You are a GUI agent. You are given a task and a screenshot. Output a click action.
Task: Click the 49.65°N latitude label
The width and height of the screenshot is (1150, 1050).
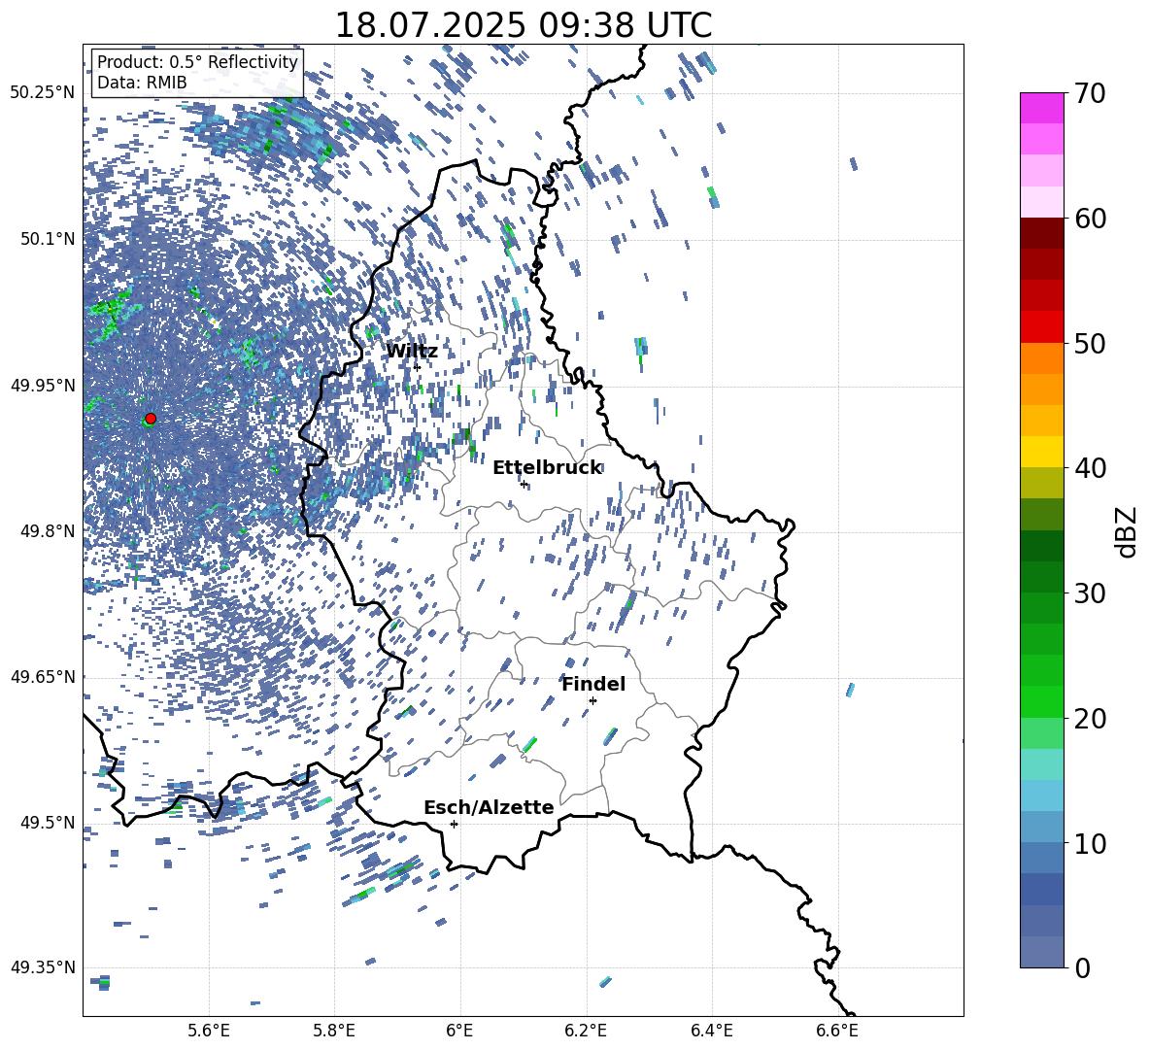(43, 676)
